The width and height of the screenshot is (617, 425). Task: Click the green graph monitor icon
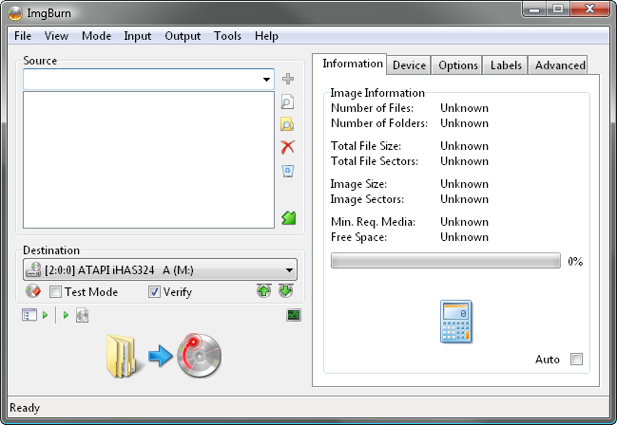pyautogui.click(x=294, y=315)
